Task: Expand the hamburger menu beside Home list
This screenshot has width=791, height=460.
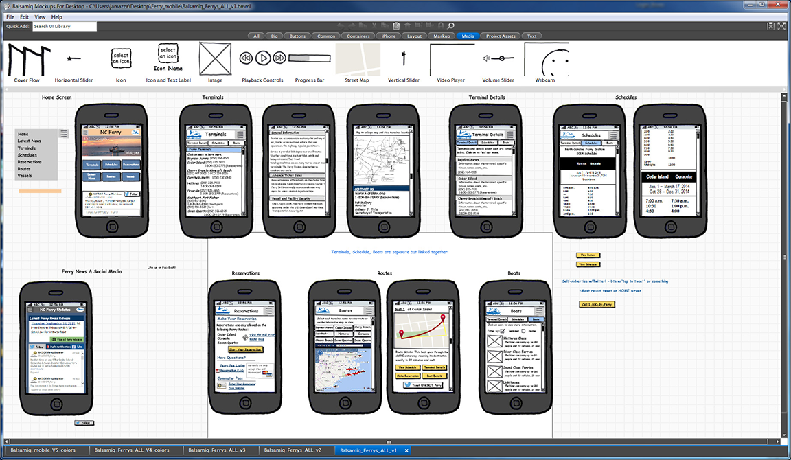Action: (x=64, y=134)
